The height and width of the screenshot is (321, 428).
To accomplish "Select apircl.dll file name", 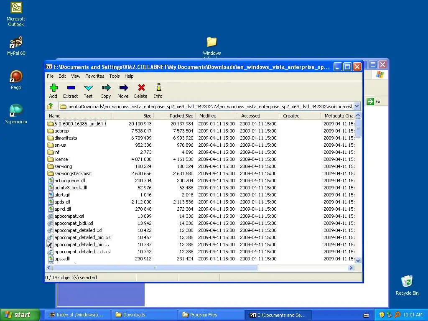I will [63, 209].
